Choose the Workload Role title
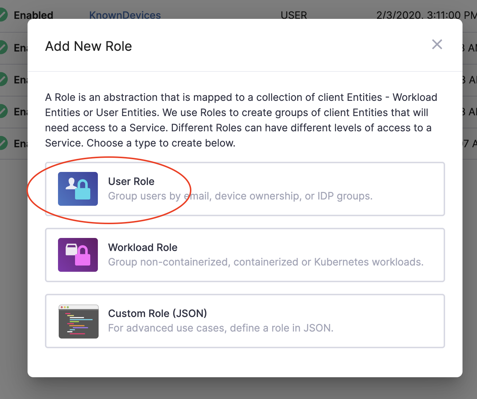Viewport: 477px width, 399px height. click(143, 247)
